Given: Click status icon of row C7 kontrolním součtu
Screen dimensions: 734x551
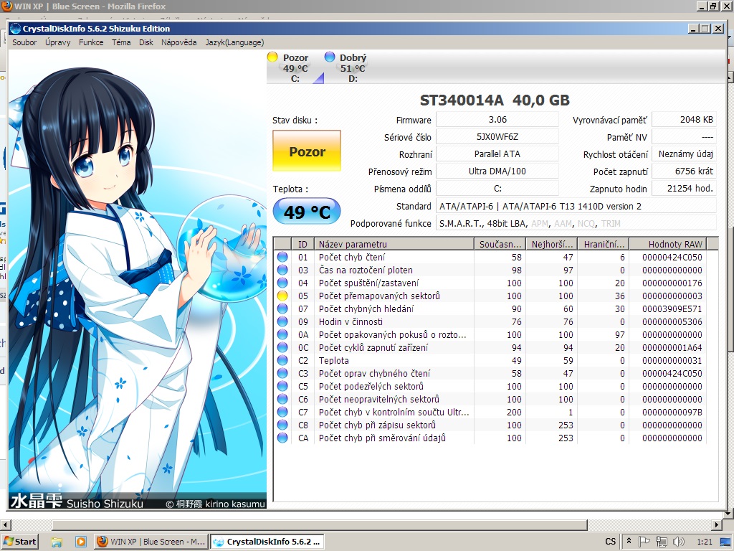Looking at the screenshot, I should click(x=282, y=412).
